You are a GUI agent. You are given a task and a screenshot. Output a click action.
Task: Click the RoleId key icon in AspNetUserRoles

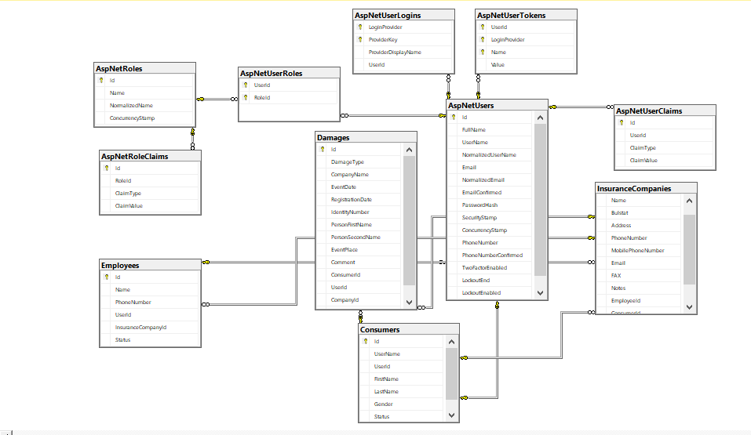point(246,98)
